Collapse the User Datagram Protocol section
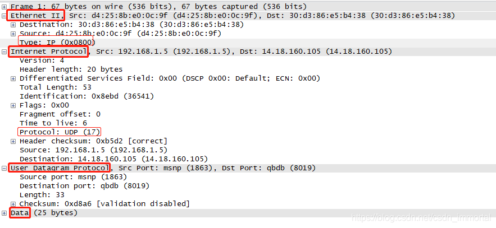 [4, 169]
